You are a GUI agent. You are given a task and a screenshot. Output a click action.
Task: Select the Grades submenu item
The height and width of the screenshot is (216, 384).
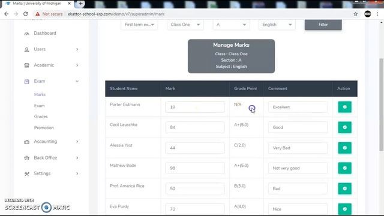coord(41,116)
